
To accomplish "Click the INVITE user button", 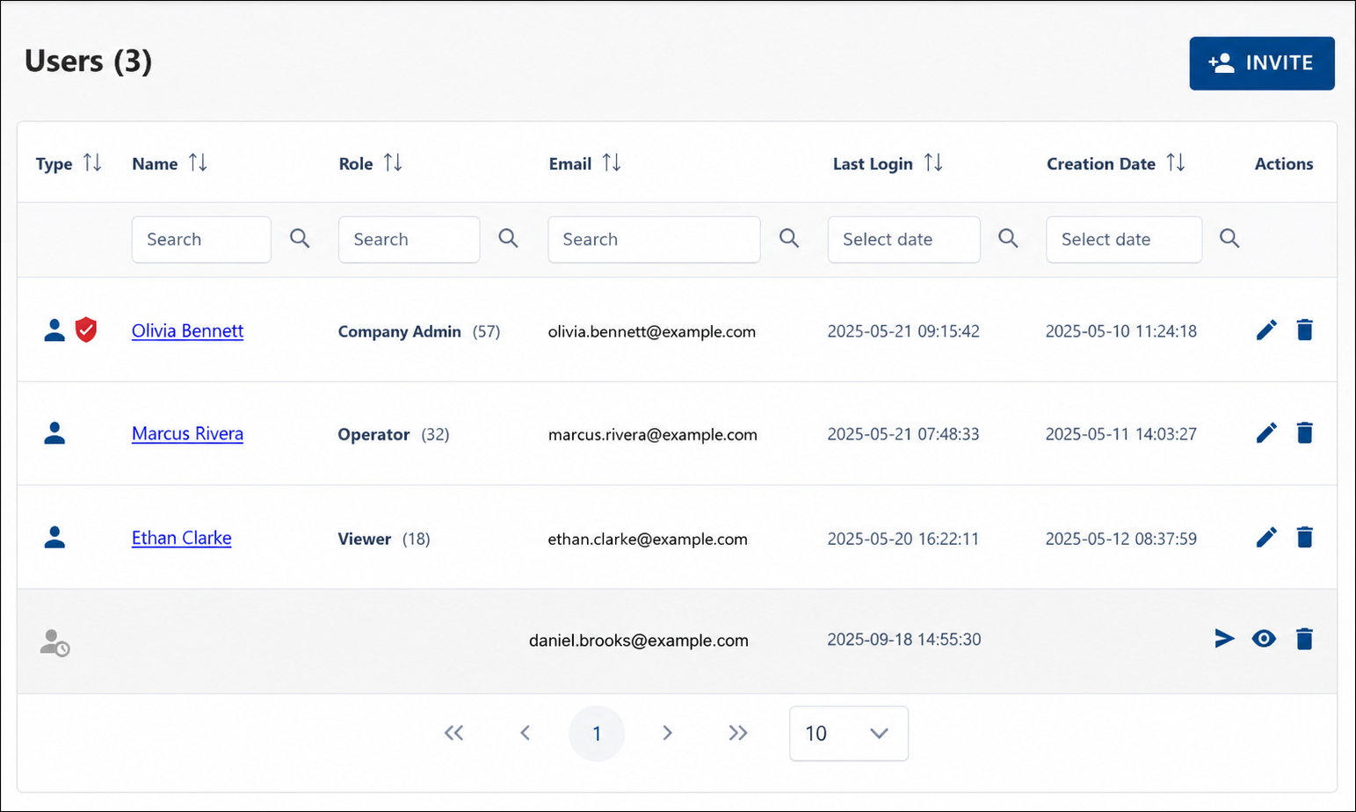I will [1261, 63].
